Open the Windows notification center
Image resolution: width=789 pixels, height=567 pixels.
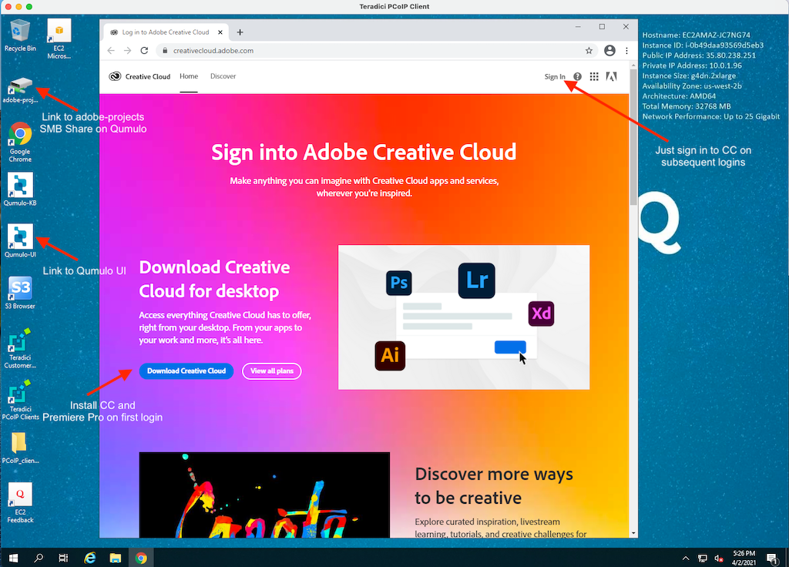tap(772, 558)
